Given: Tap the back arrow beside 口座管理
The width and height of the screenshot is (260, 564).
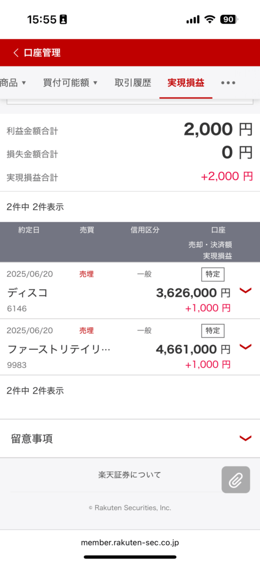Looking at the screenshot, I should [x=15, y=53].
